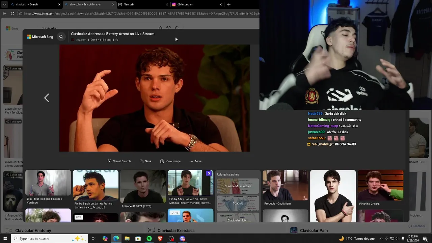This screenshot has width=432, height=243.
Task: Close the "clavicular - Search" tab
Action: pos(59,4)
